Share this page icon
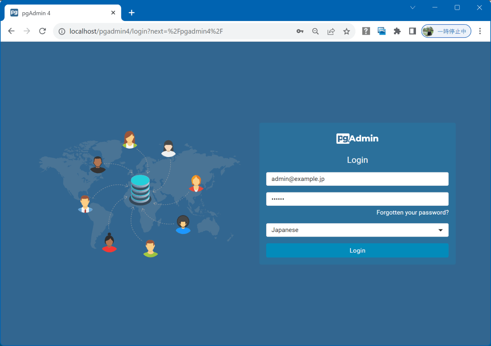Image resolution: width=491 pixels, height=346 pixels. [x=331, y=32]
